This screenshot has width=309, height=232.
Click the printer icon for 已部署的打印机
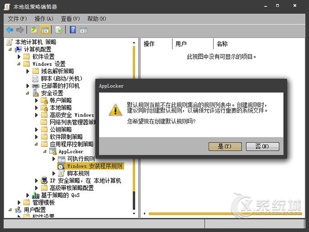click(x=36, y=86)
